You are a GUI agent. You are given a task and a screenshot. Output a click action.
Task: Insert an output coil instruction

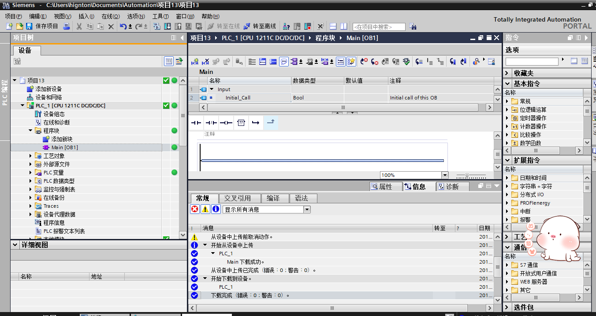point(226,123)
